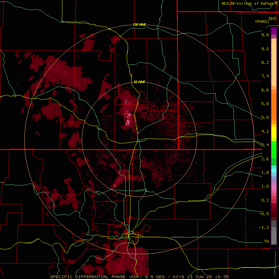Click the 5.8 scale value
The height and width of the screenshot is (279, 279).
pos(265,104)
